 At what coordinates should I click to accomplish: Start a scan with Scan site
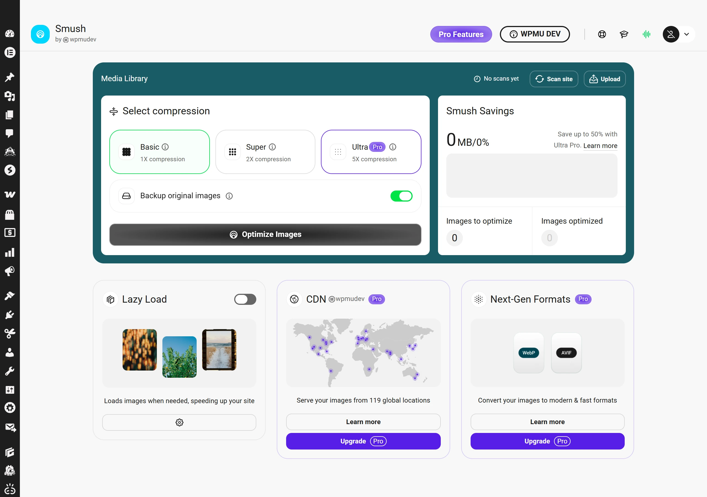(x=554, y=79)
